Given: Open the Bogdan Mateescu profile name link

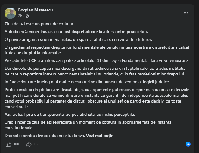Looking at the screenshot, I should tap(36, 10).
